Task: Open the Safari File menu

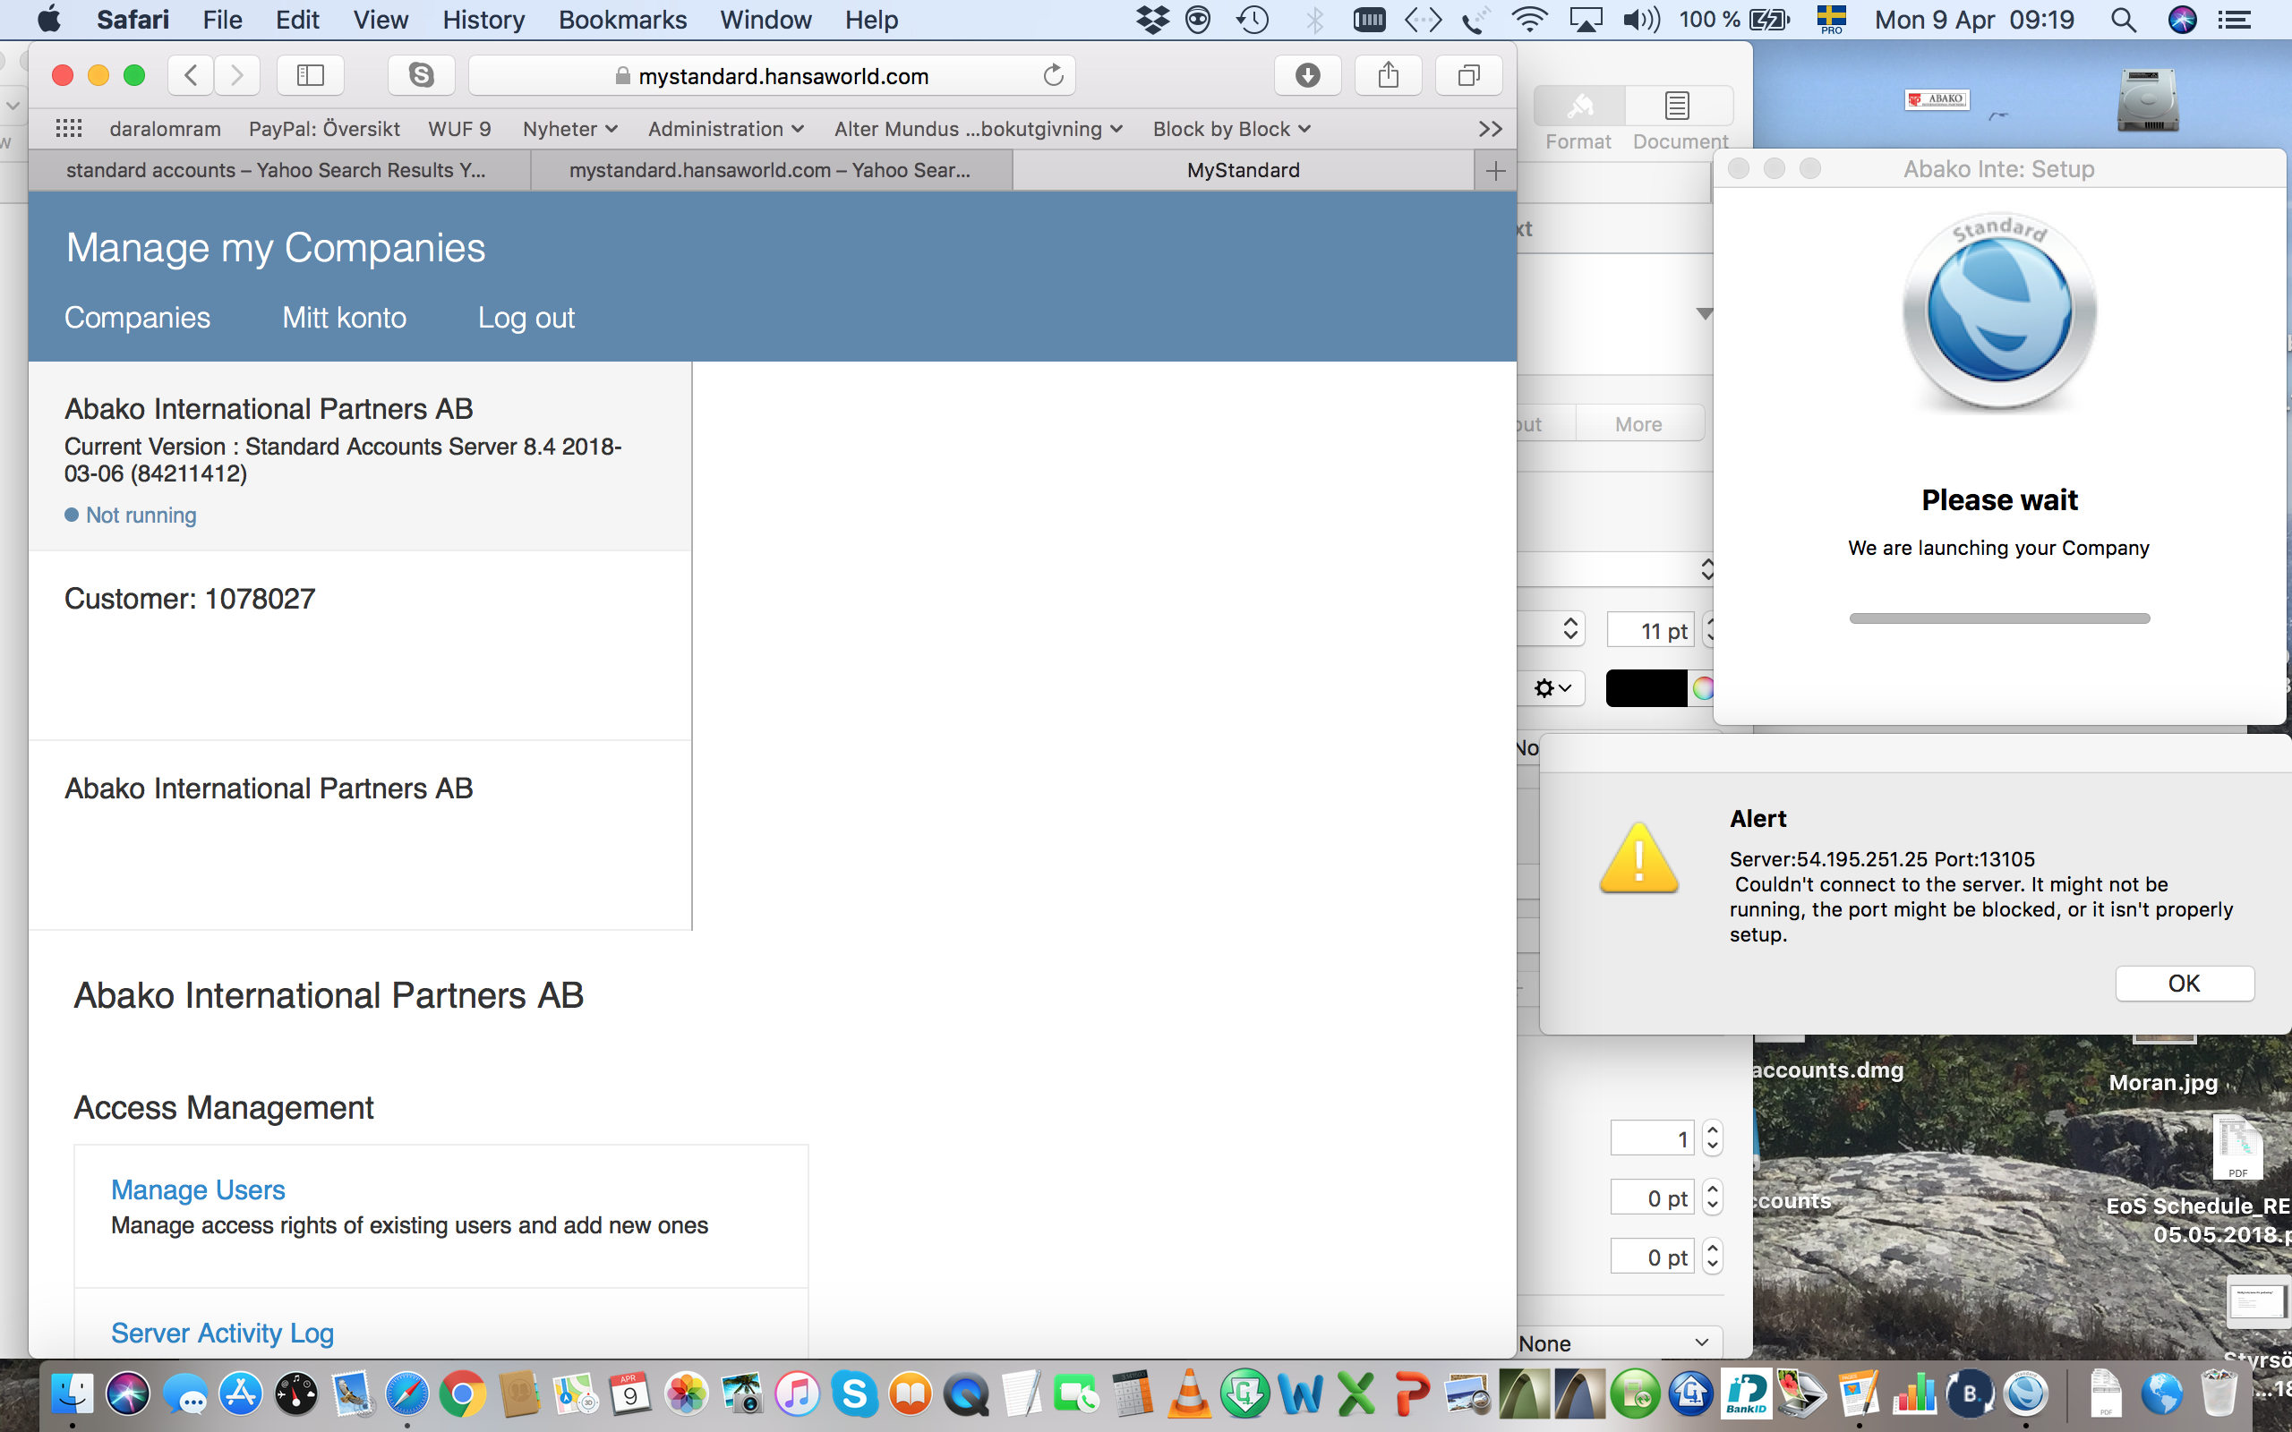Action: [x=223, y=20]
